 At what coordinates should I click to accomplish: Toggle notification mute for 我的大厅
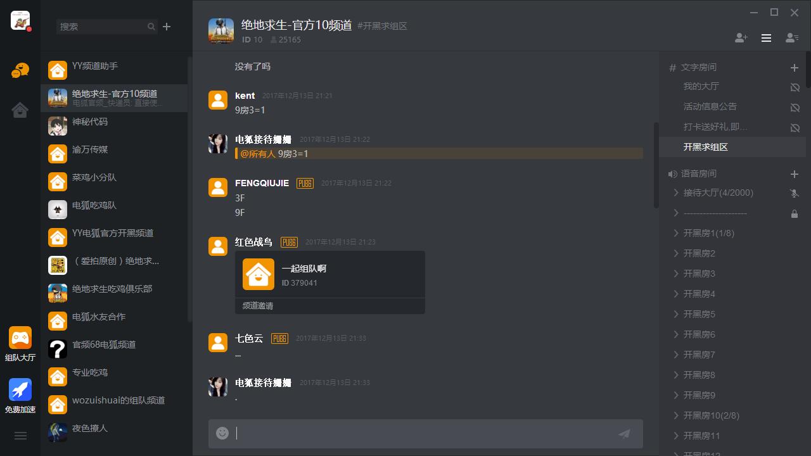pos(795,87)
